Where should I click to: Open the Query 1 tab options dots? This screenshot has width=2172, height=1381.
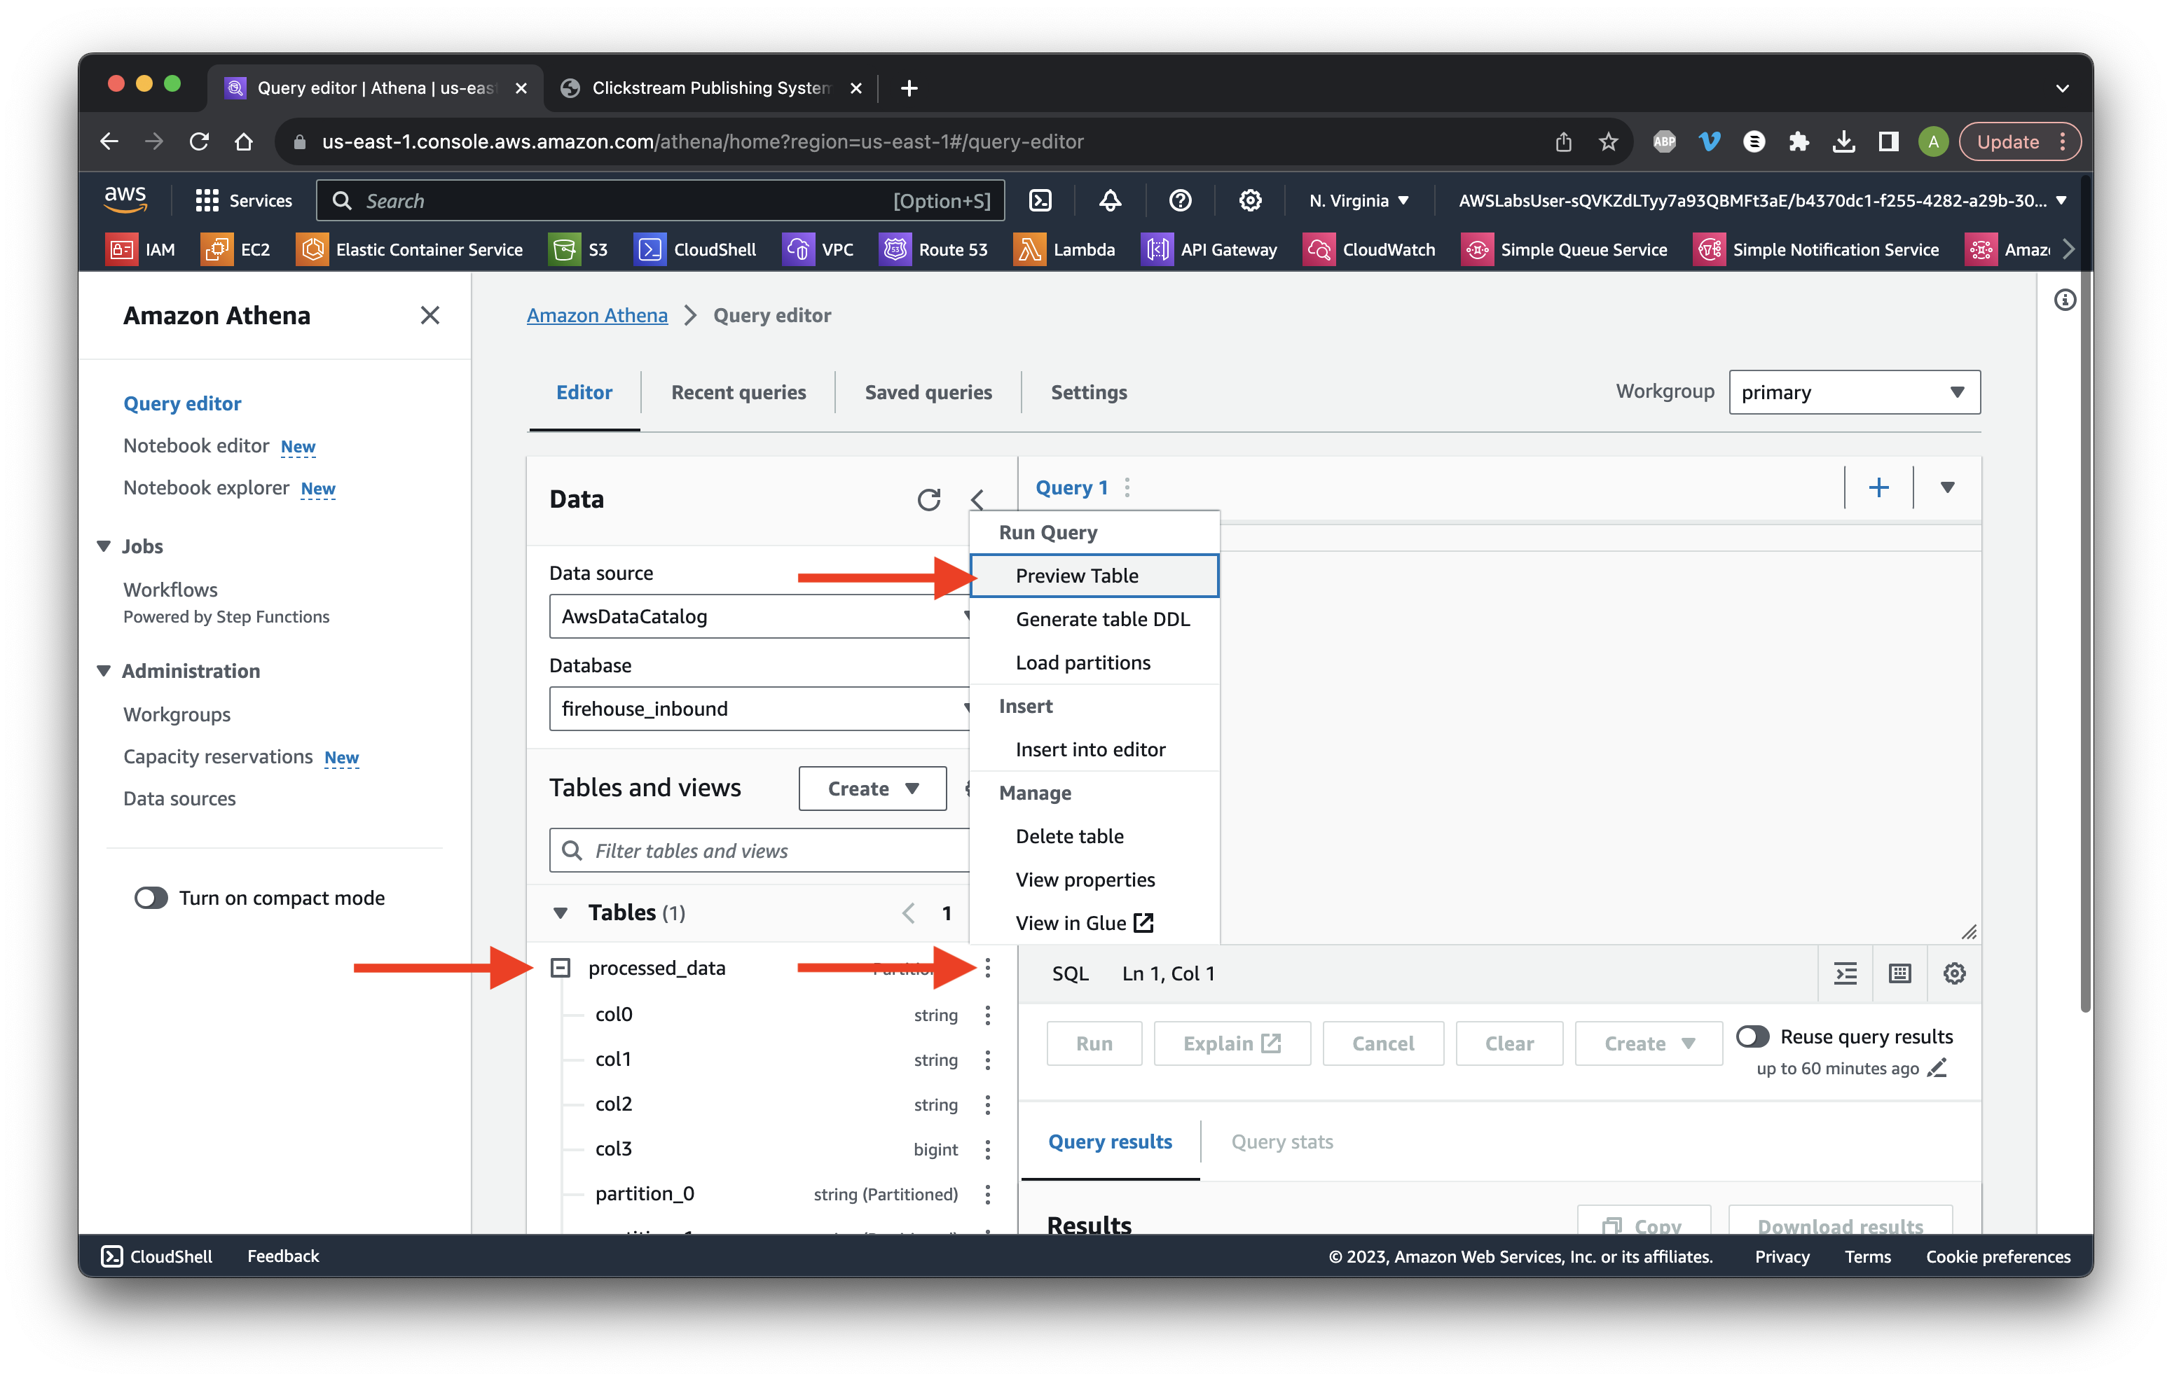pos(1127,487)
